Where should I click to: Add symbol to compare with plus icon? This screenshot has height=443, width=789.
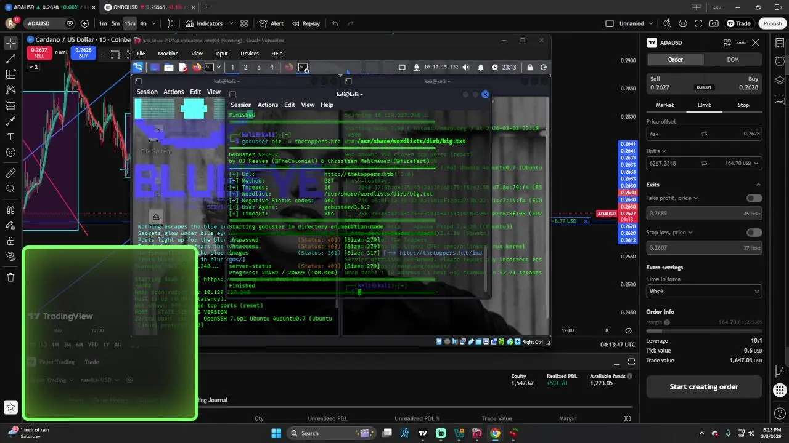pyautogui.click(x=85, y=23)
